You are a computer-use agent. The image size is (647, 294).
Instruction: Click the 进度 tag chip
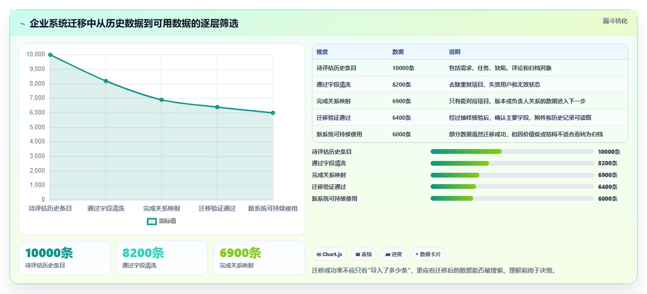click(394, 254)
